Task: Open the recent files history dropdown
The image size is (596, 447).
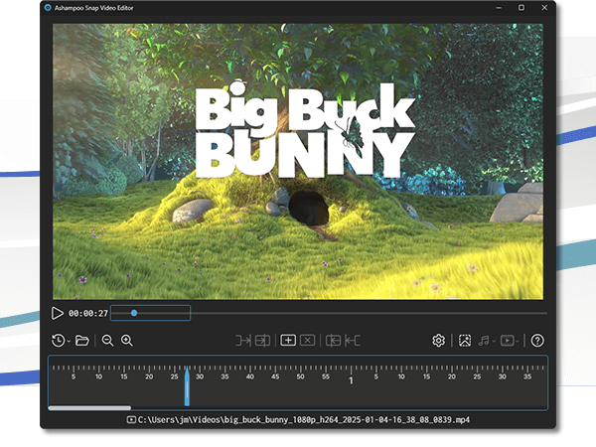Action: pyautogui.click(x=61, y=341)
